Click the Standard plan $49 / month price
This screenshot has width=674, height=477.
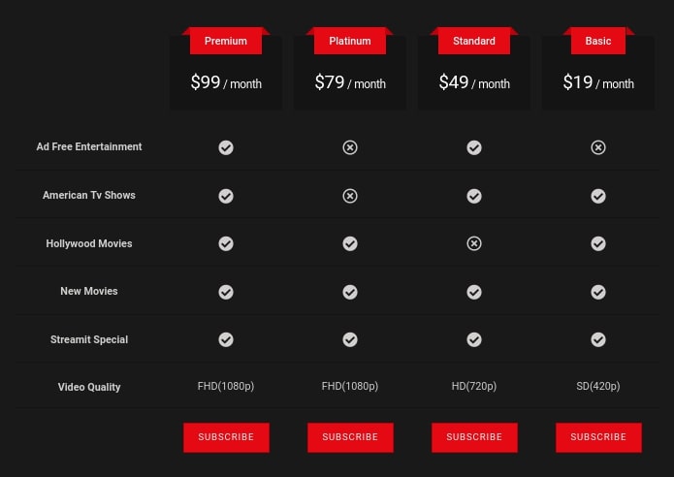pos(474,82)
